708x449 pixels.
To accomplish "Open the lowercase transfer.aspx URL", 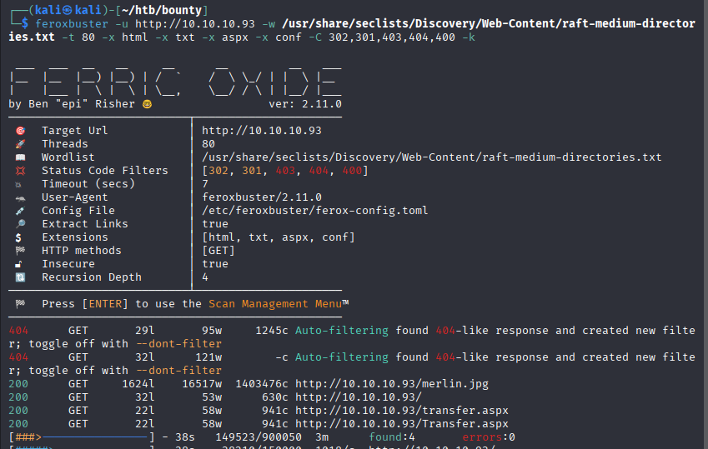I will [402, 411].
